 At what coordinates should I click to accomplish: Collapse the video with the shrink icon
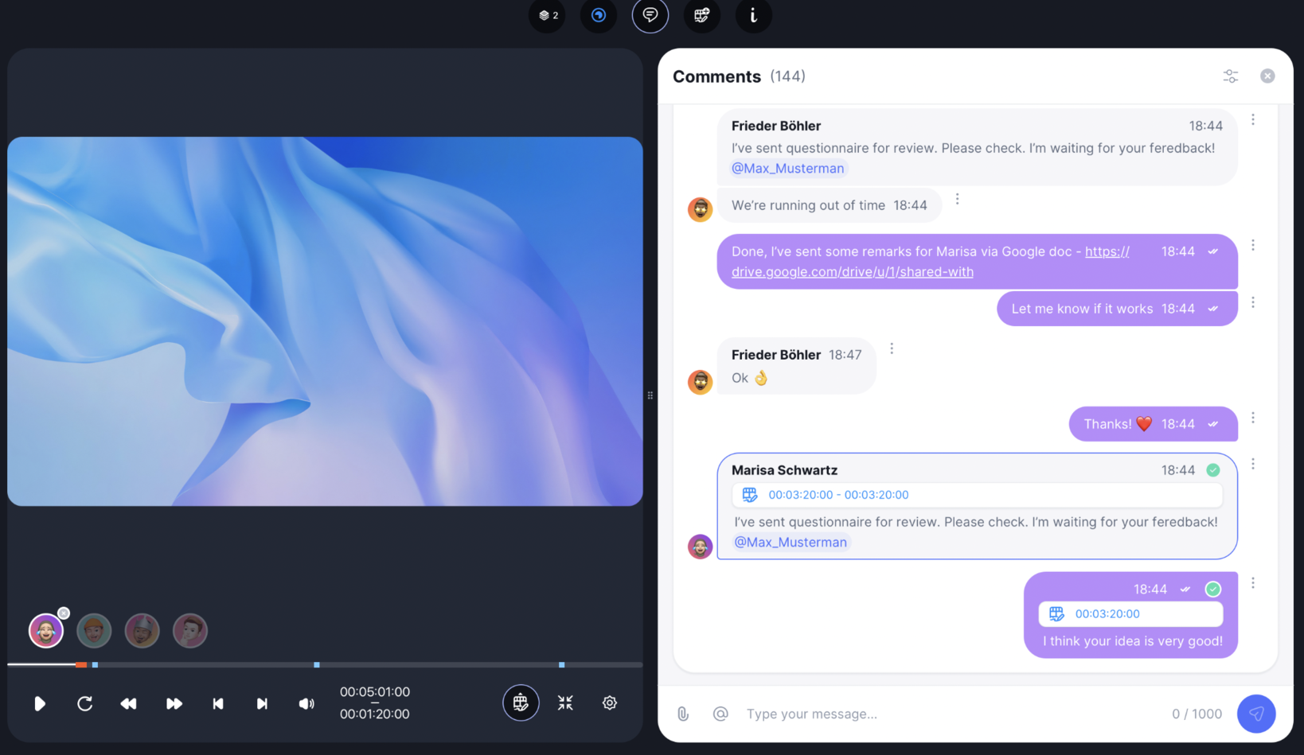(x=565, y=703)
